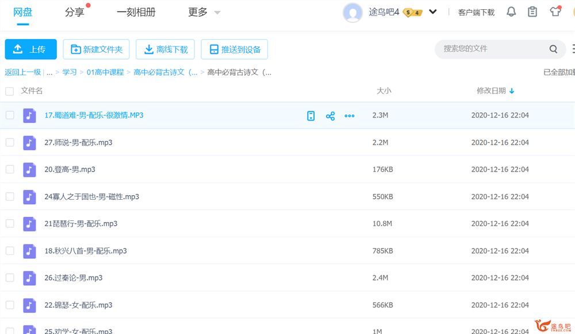Screen dimensions: 575x334
Task: Click the search magnifier icon
Action: pyautogui.click(x=553, y=49)
